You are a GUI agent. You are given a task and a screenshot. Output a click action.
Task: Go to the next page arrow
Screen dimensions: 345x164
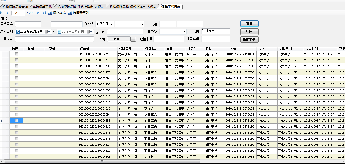point(38,13)
